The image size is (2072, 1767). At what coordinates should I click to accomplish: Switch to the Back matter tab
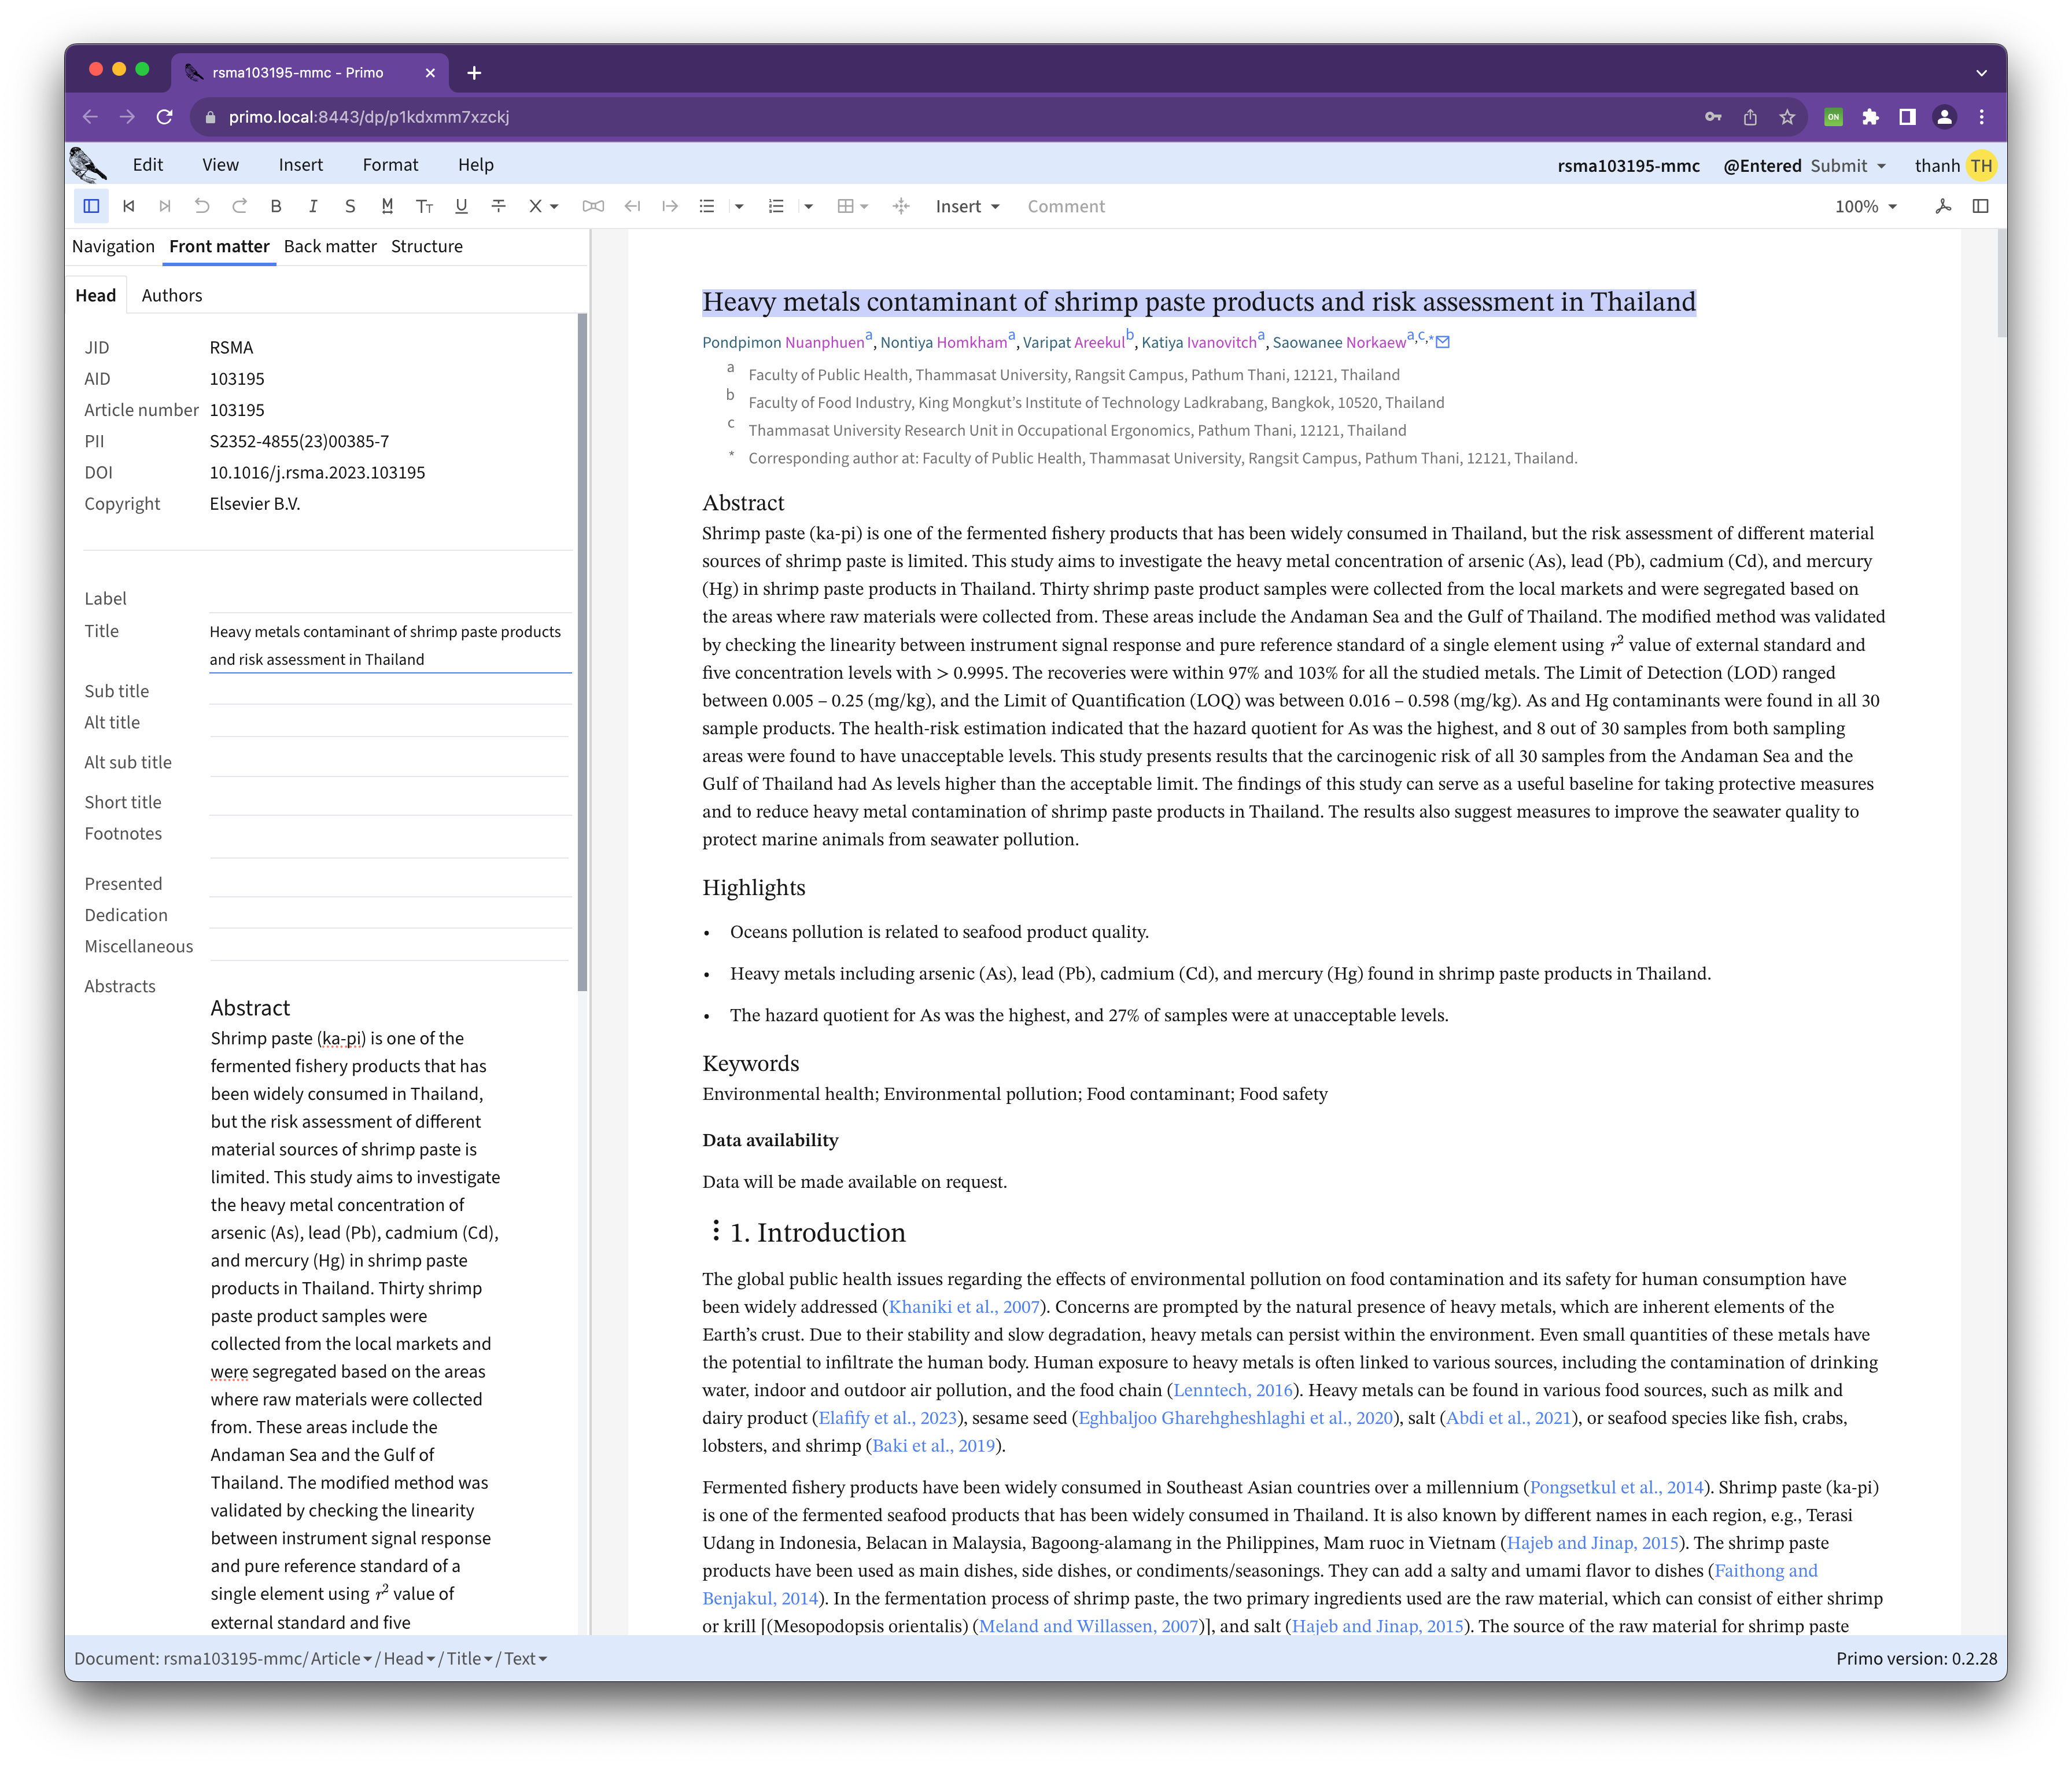click(x=330, y=246)
